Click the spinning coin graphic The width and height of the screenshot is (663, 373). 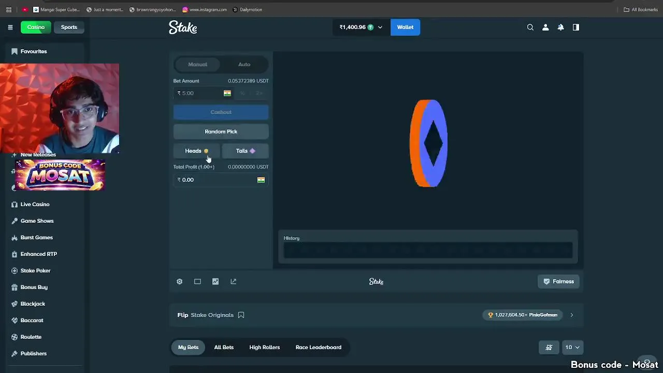click(x=428, y=144)
